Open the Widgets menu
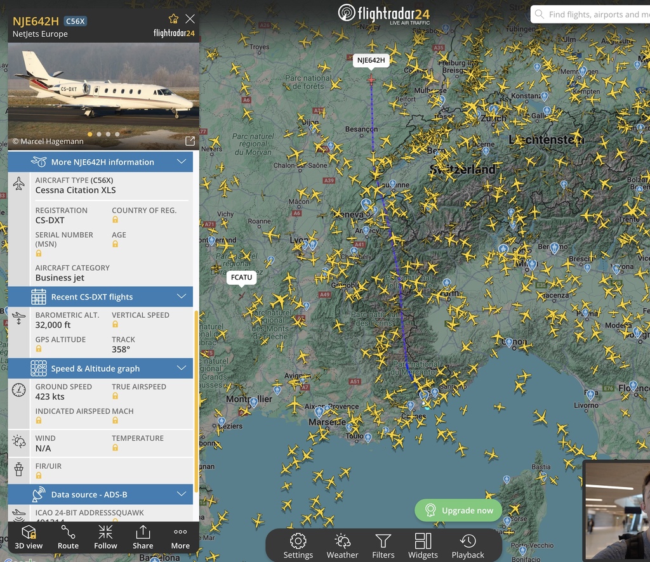This screenshot has width=650, height=562. click(423, 546)
